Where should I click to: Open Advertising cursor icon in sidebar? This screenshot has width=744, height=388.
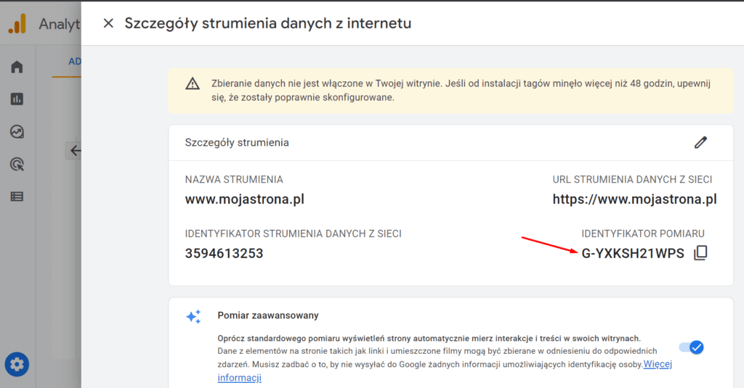pos(17,165)
